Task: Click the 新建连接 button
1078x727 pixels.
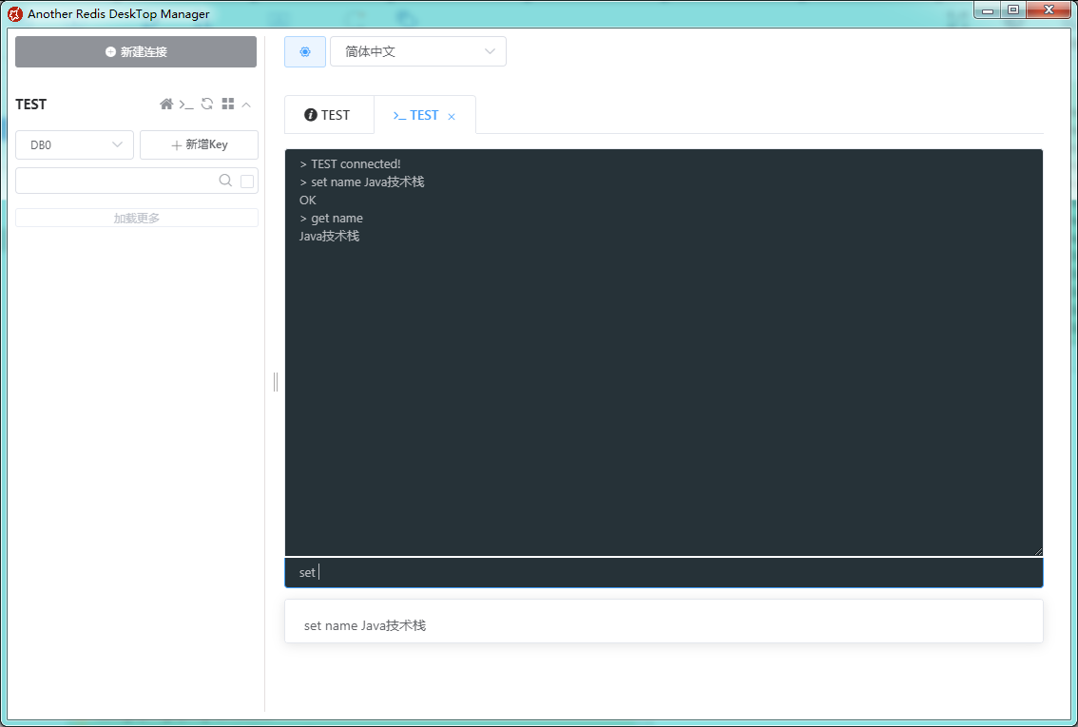Action: pos(136,52)
